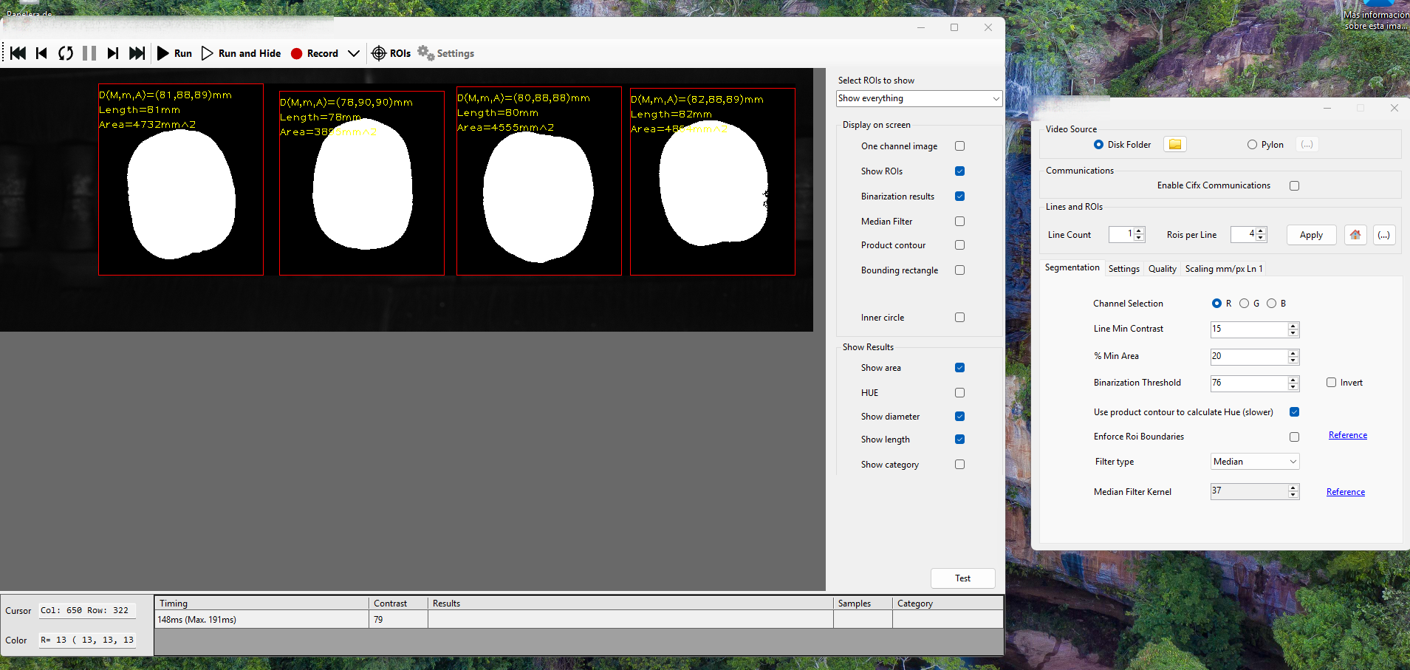Expand the Record dropdown arrow
This screenshot has width=1410, height=670.
[x=354, y=53]
